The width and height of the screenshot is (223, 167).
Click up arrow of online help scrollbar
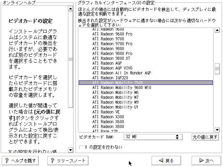coord(70,8)
